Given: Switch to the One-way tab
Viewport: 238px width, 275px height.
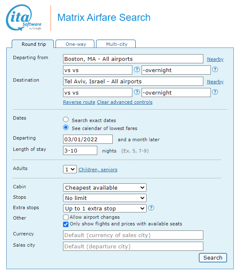Looking at the screenshot, I should coord(75,44).
